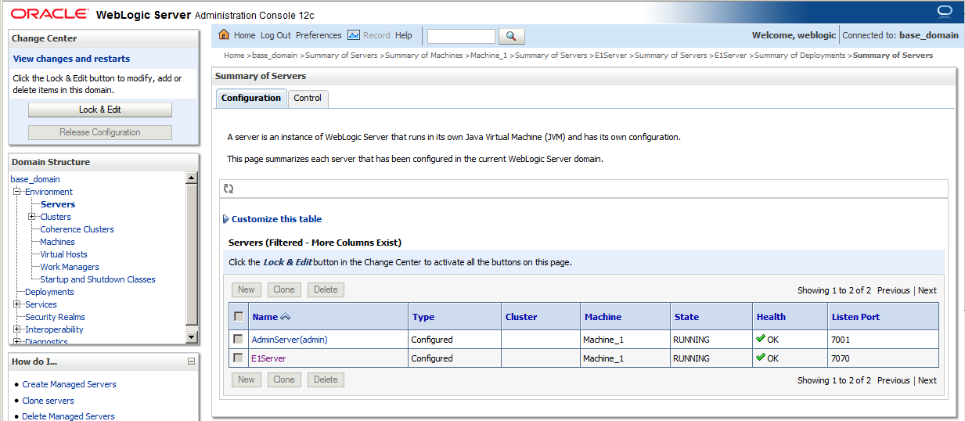Viewport: 965px width, 421px height.
Task: Expand the Services tree node
Action: point(16,304)
